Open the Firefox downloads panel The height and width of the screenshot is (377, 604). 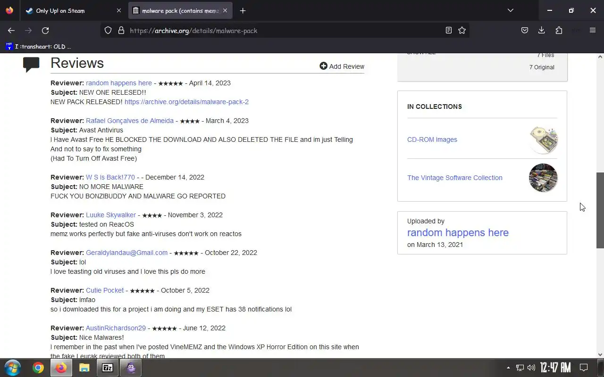542,30
